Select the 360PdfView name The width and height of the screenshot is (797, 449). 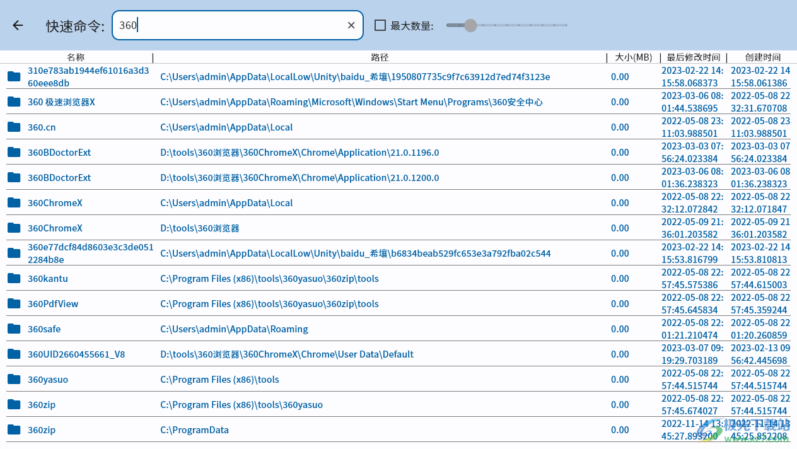pos(53,304)
